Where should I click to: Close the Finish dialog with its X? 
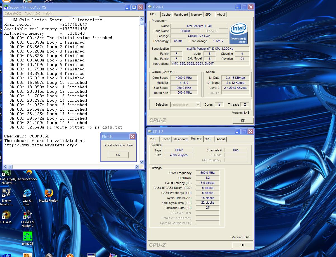[132, 136]
